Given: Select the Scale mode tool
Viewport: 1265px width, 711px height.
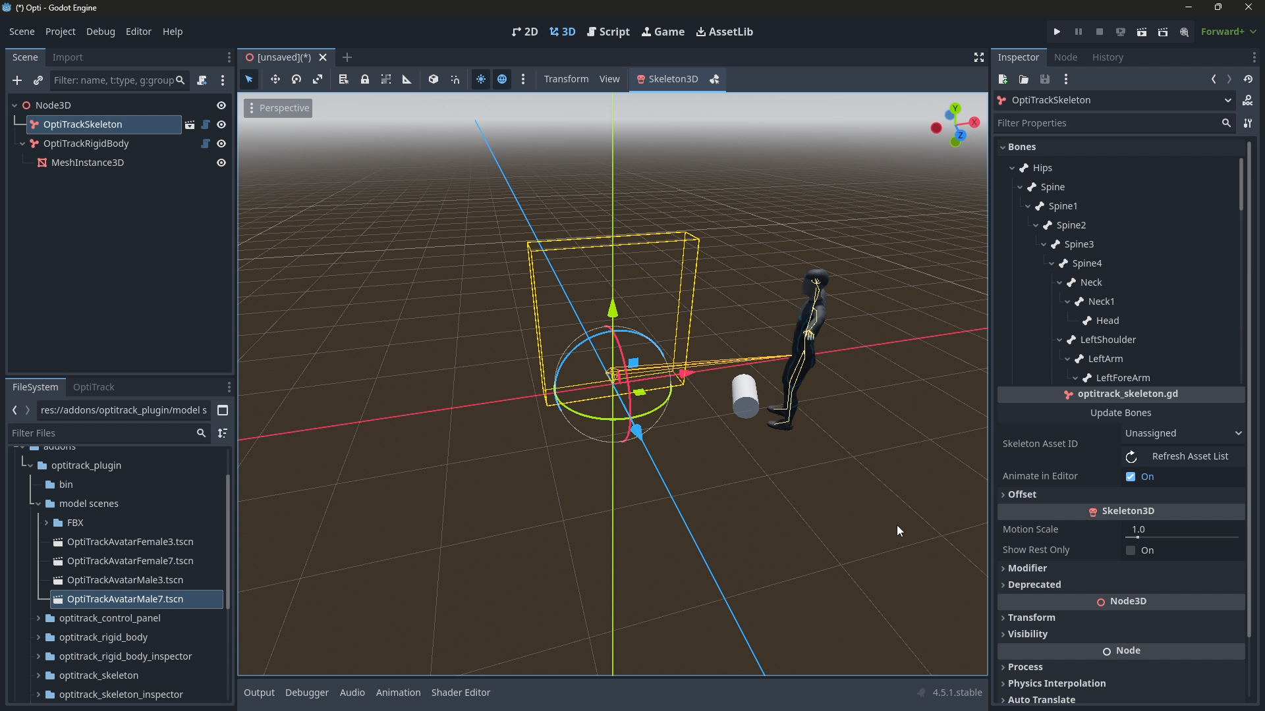Looking at the screenshot, I should click(x=317, y=79).
